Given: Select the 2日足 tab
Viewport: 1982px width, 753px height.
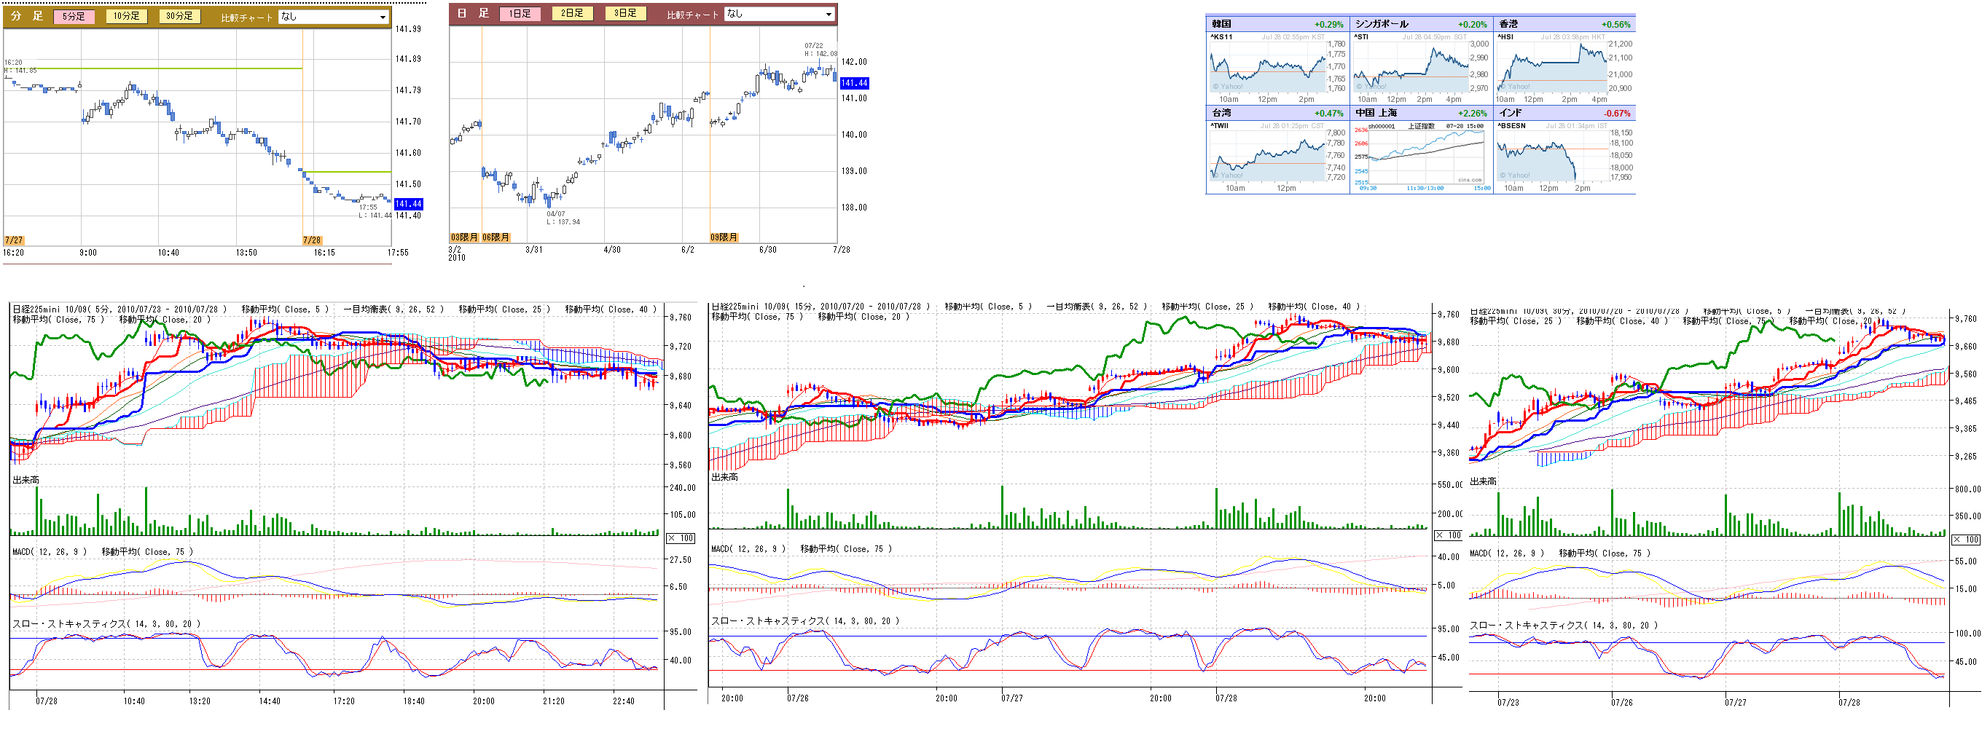Looking at the screenshot, I should click(573, 14).
